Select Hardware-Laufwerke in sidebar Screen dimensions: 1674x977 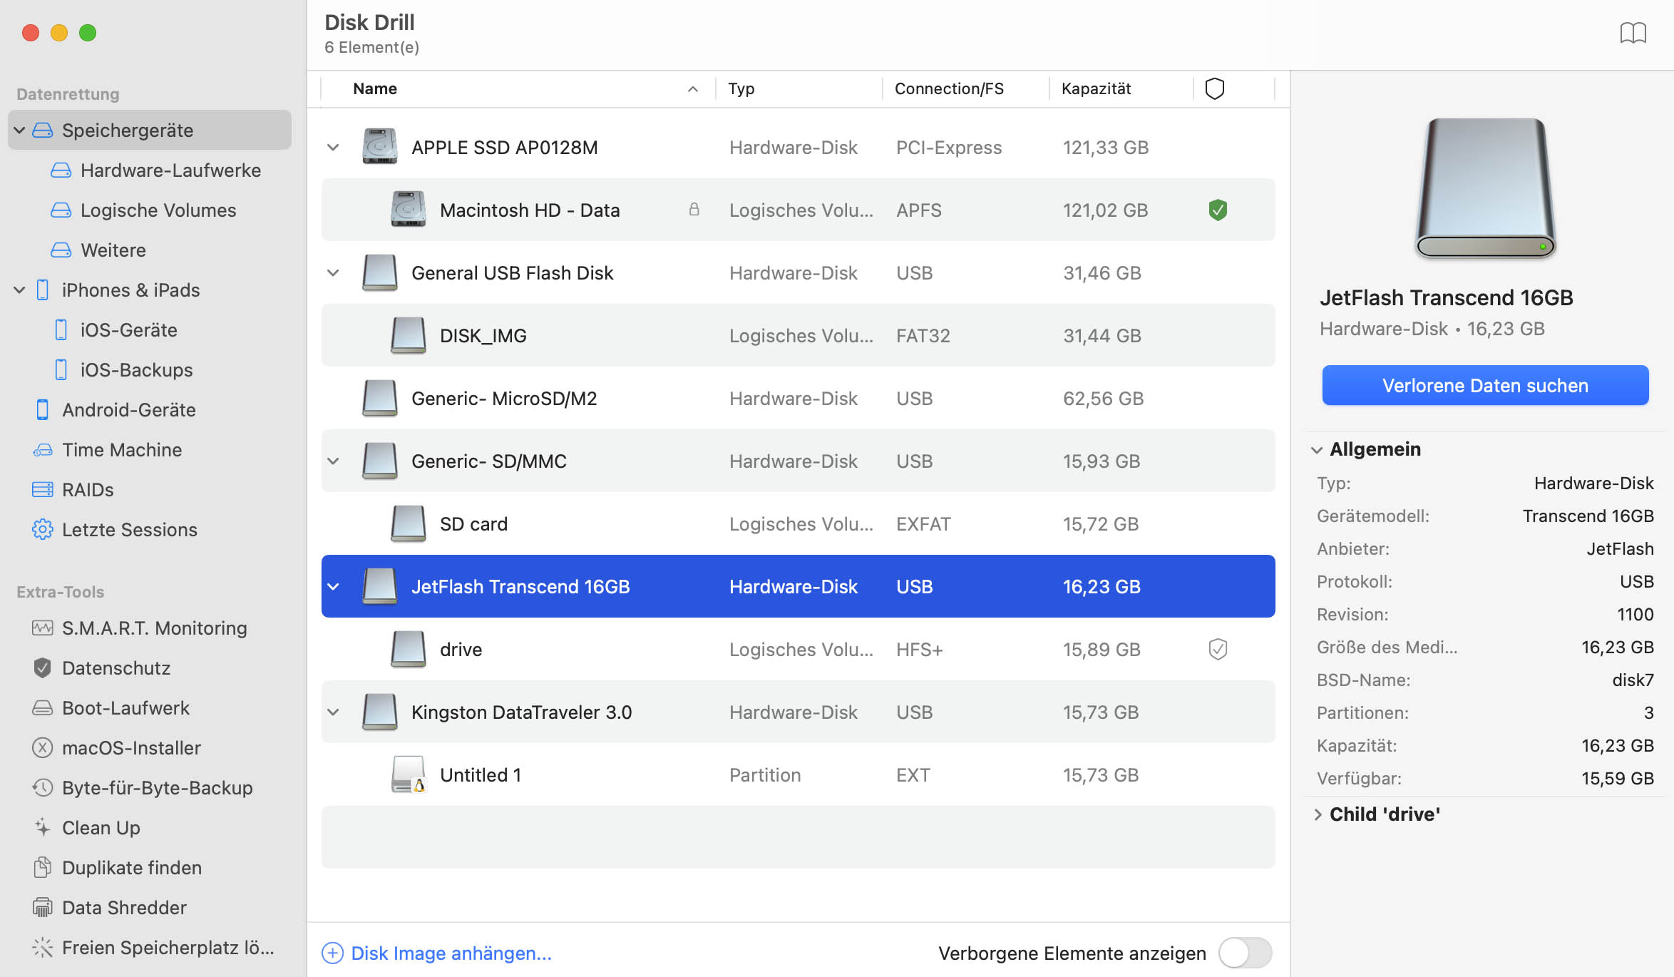170,170
